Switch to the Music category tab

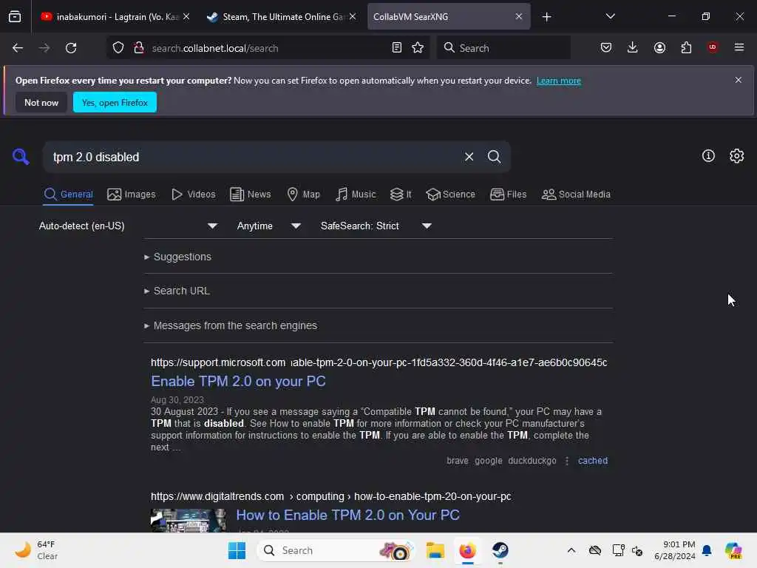tap(356, 195)
